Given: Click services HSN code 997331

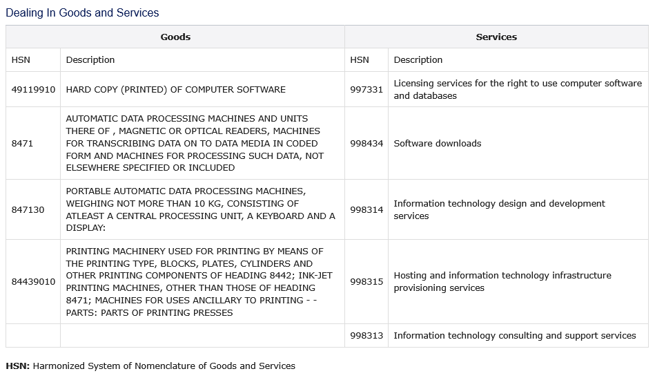Looking at the screenshot, I should pyautogui.click(x=366, y=90).
